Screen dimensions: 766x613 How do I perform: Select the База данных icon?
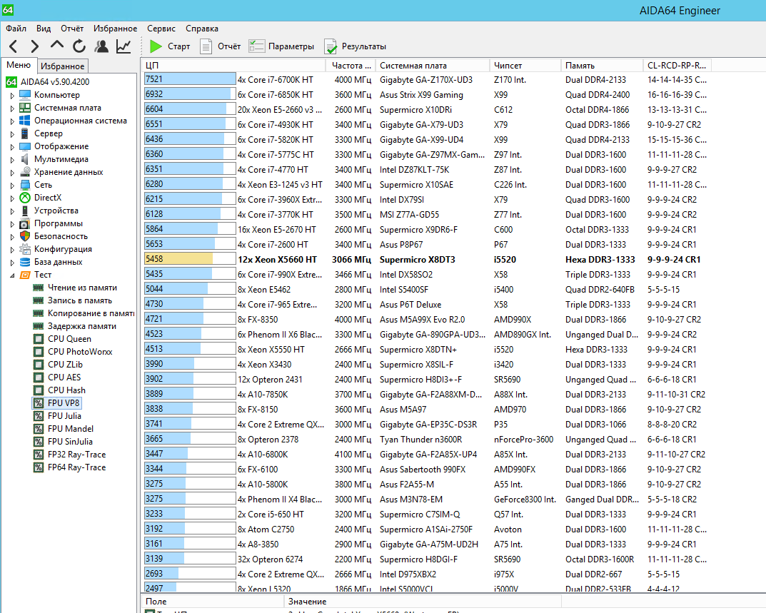coord(25,262)
